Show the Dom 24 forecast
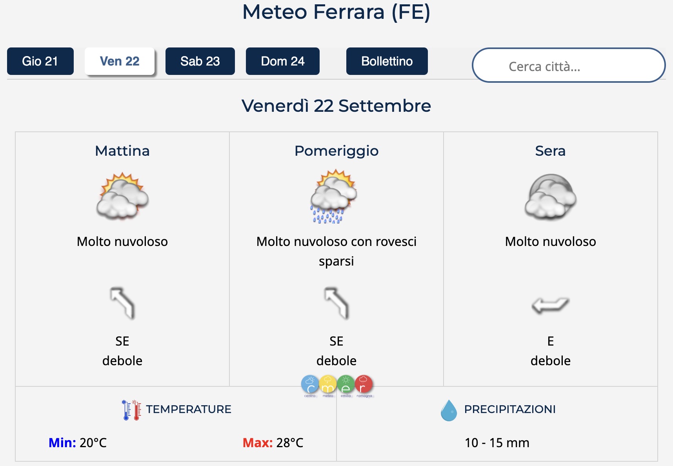Screen dimensions: 673x466 coord(283,61)
